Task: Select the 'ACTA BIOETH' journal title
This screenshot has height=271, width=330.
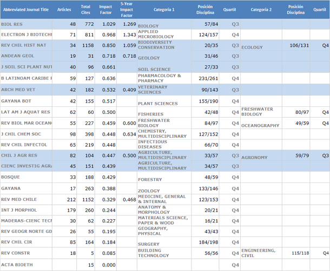Action: click(x=17, y=265)
